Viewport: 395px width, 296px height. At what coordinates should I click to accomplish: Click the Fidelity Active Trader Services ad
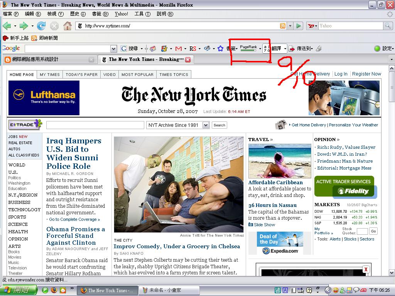pos(345,187)
